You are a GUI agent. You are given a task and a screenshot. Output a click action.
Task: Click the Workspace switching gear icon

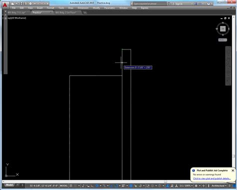(196, 185)
